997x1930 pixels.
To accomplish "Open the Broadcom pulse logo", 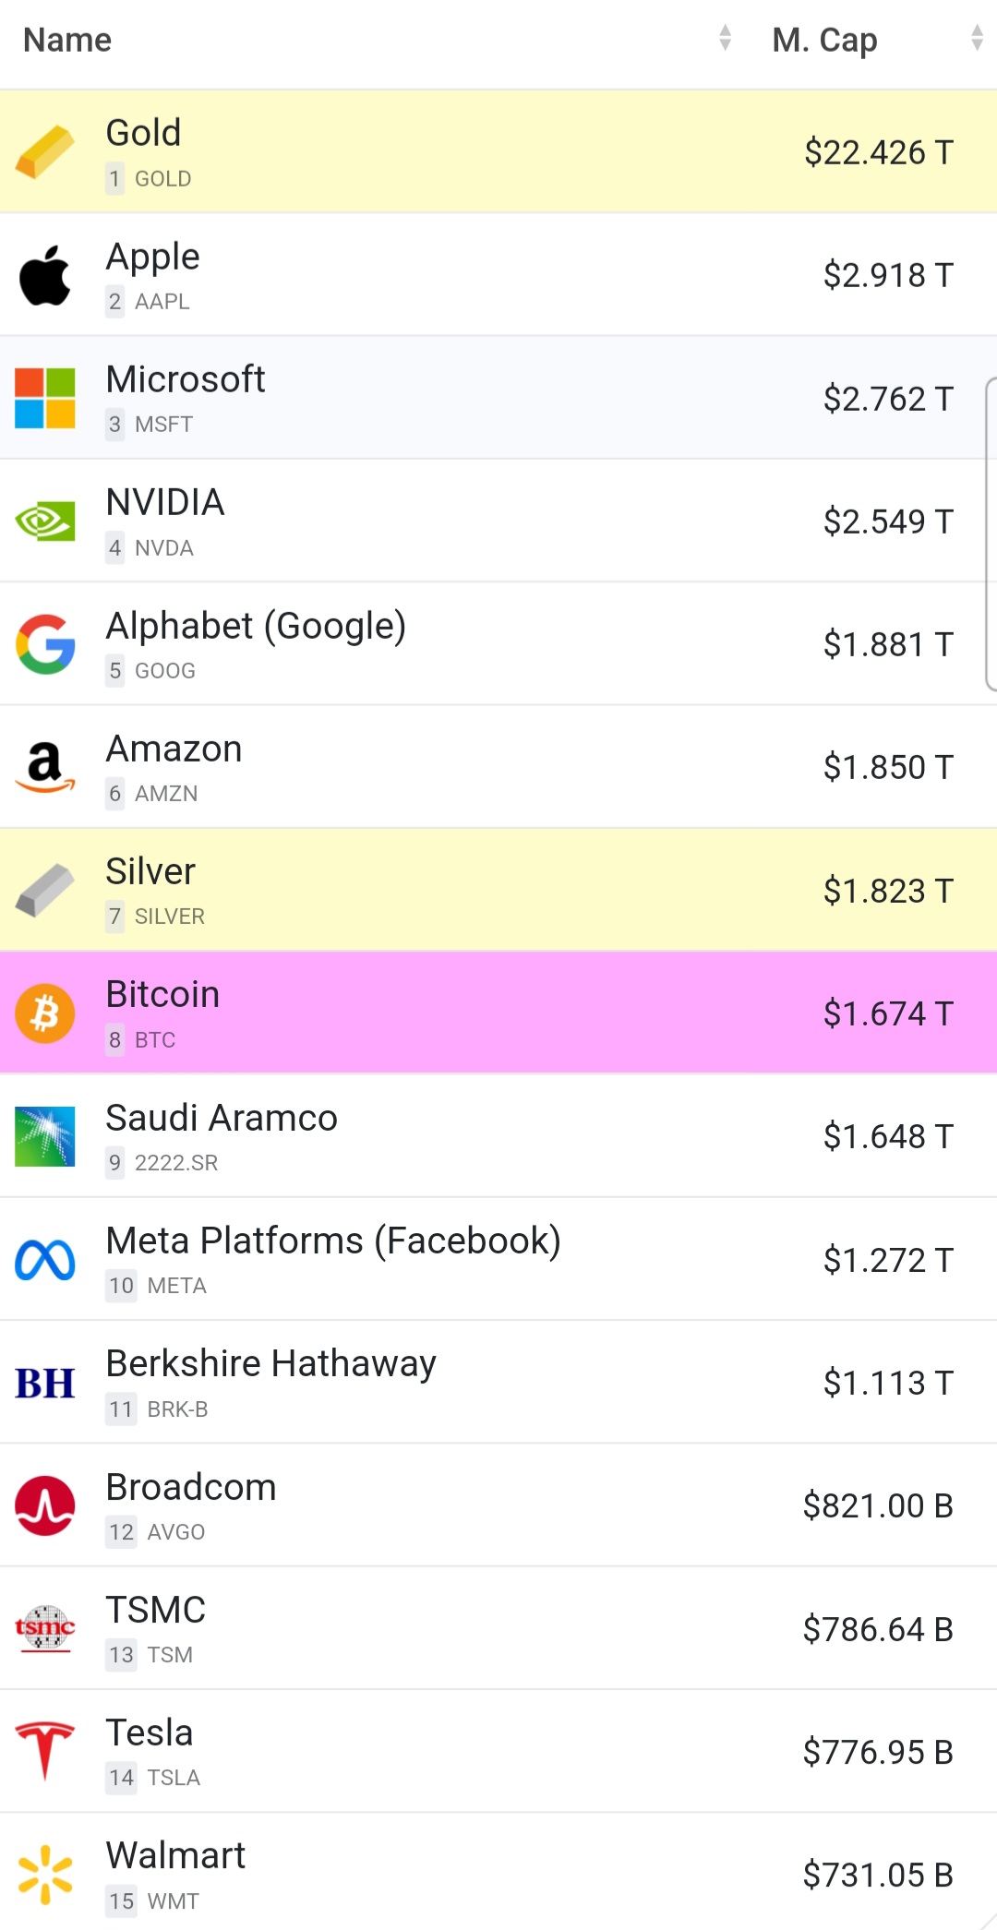I will (x=44, y=1505).
